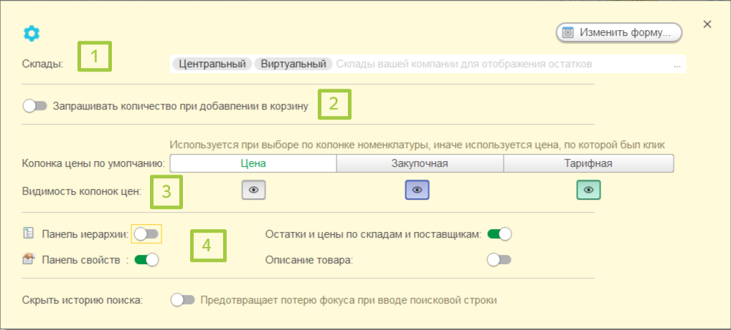The height and width of the screenshot is (330, 731).
Task: Open warehouse selection via the ellipsis button
Action: tap(677, 64)
